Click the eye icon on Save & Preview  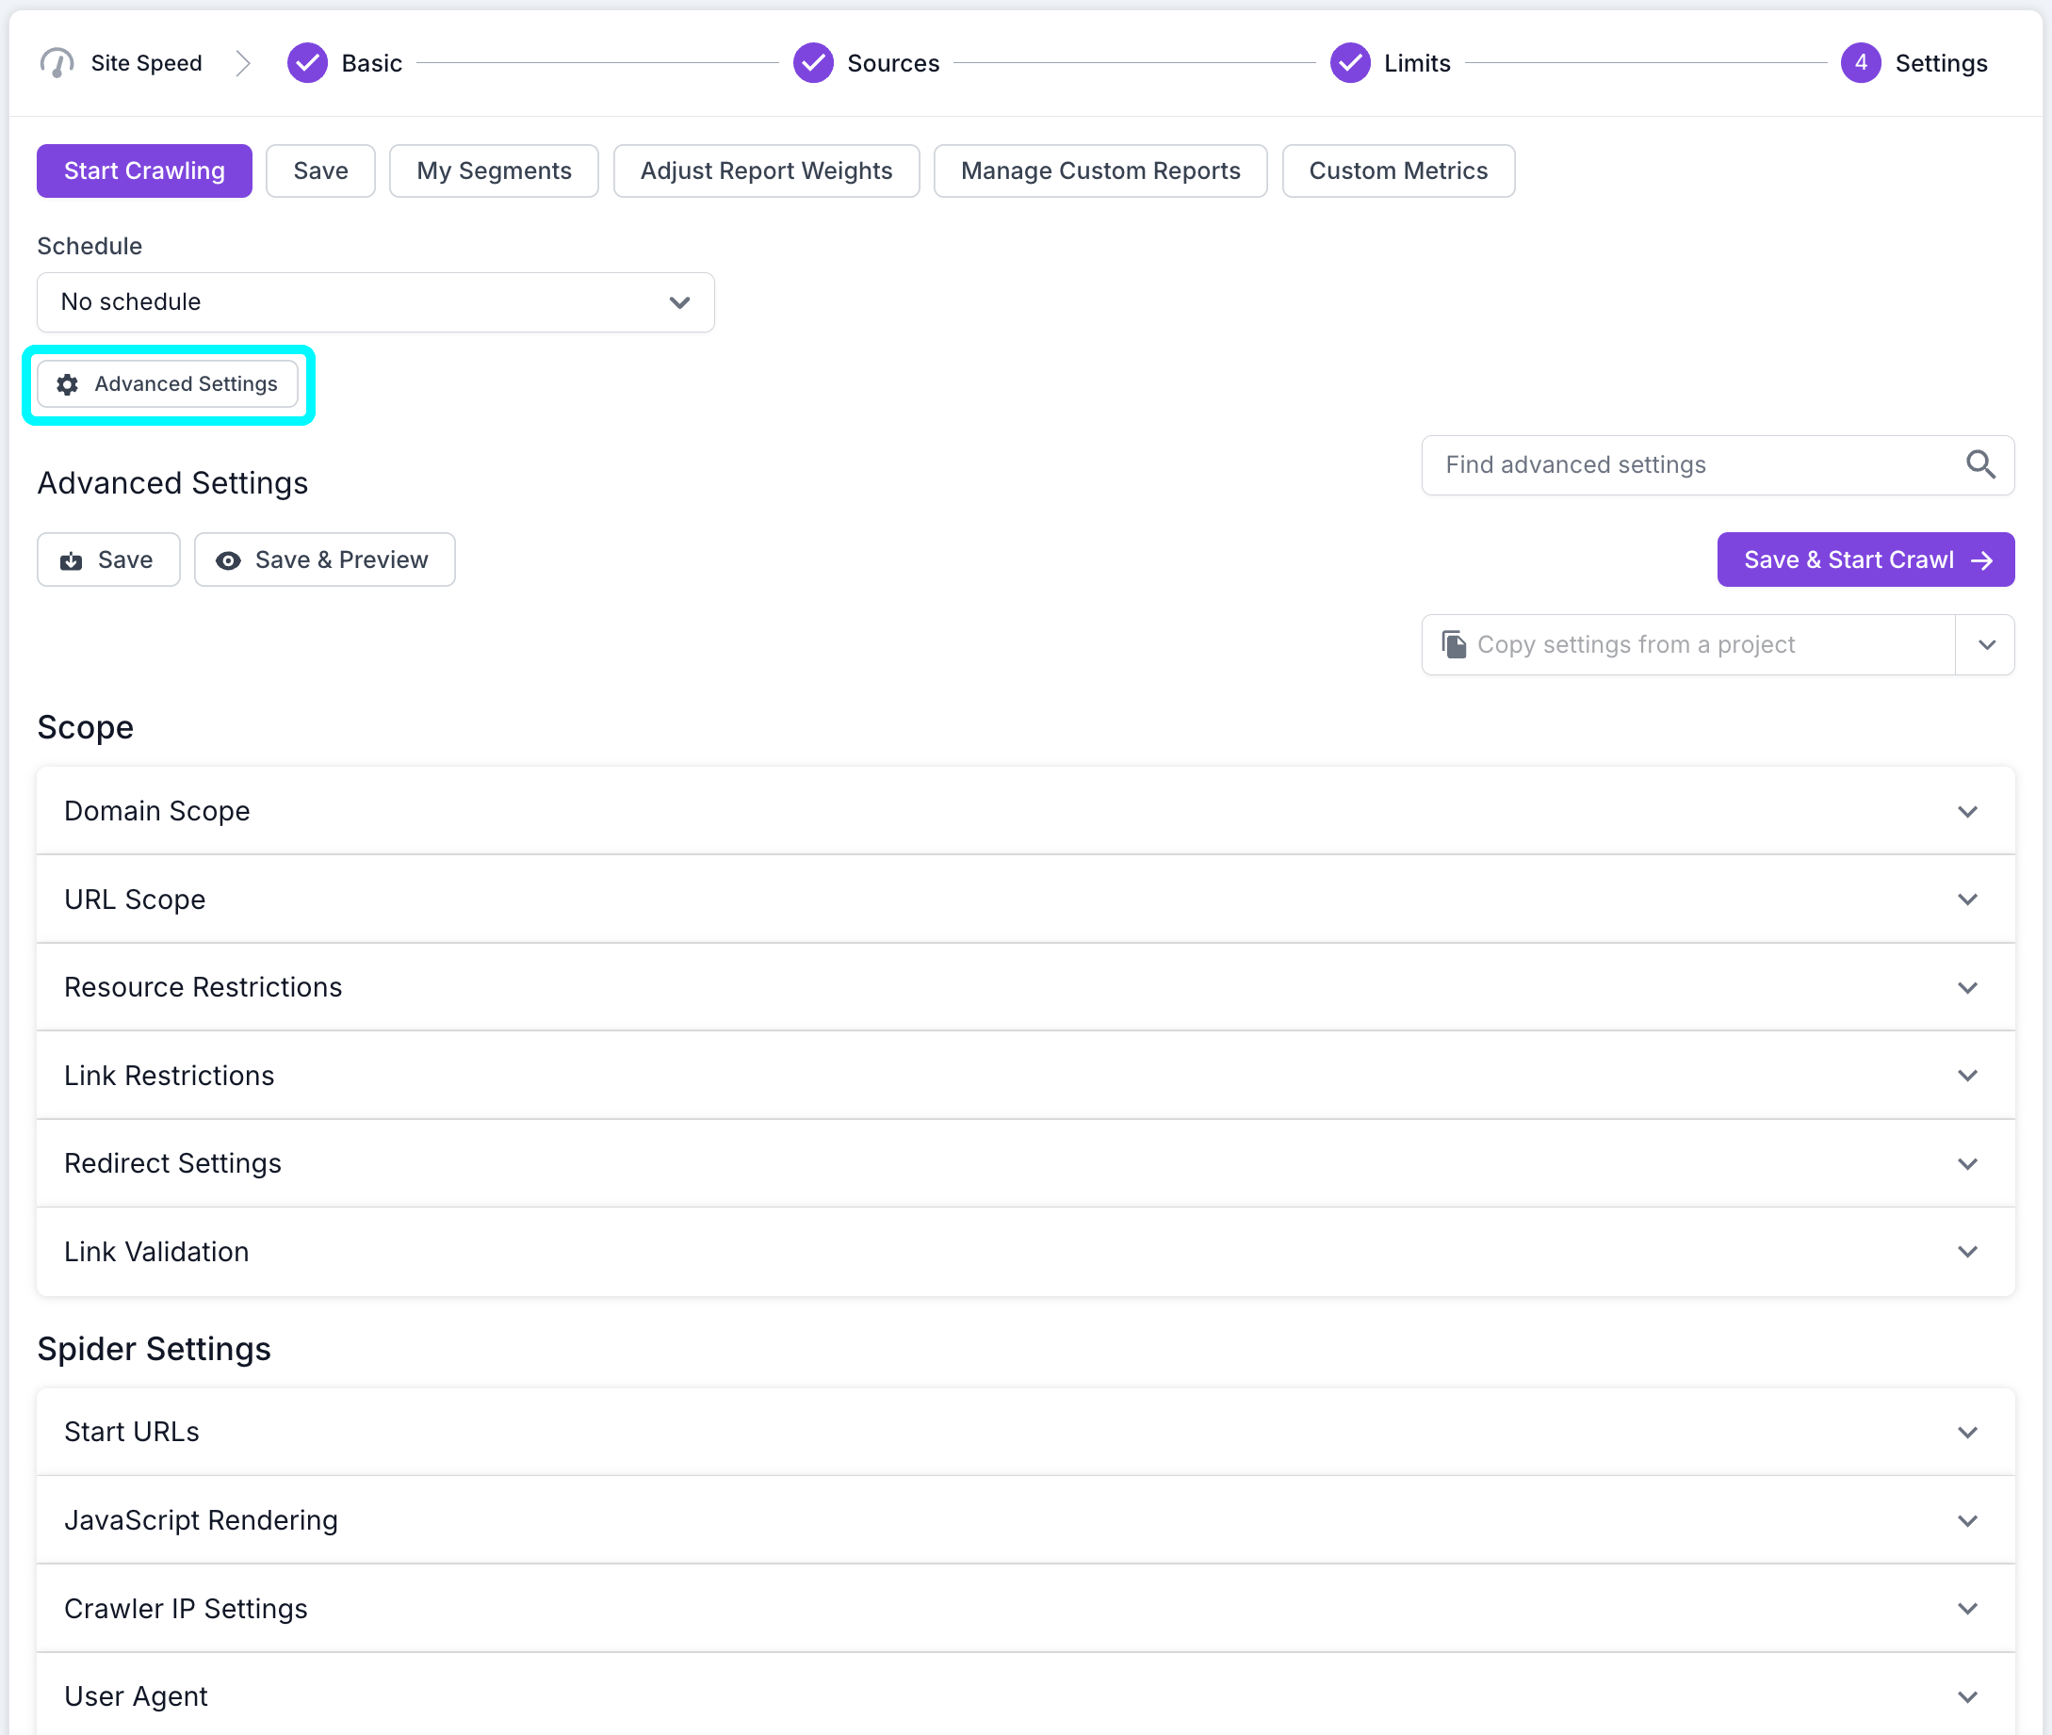(x=227, y=559)
